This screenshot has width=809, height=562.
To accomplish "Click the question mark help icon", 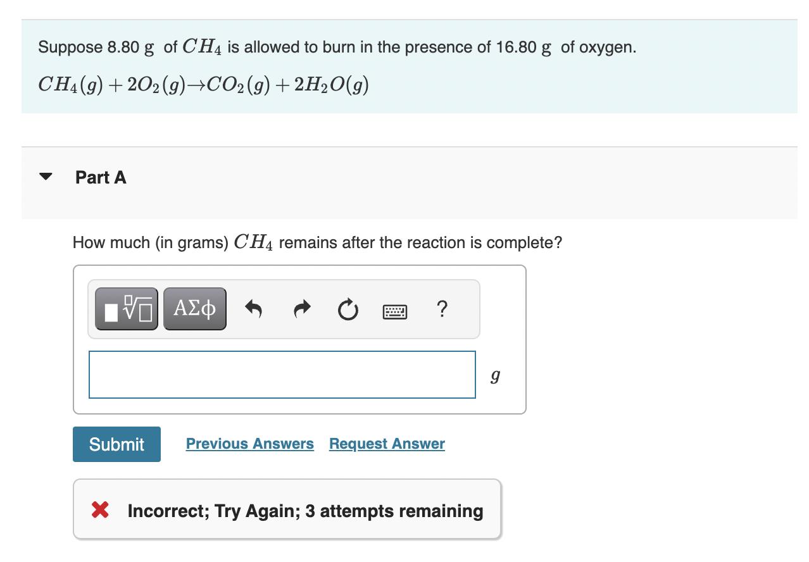I will [441, 309].
